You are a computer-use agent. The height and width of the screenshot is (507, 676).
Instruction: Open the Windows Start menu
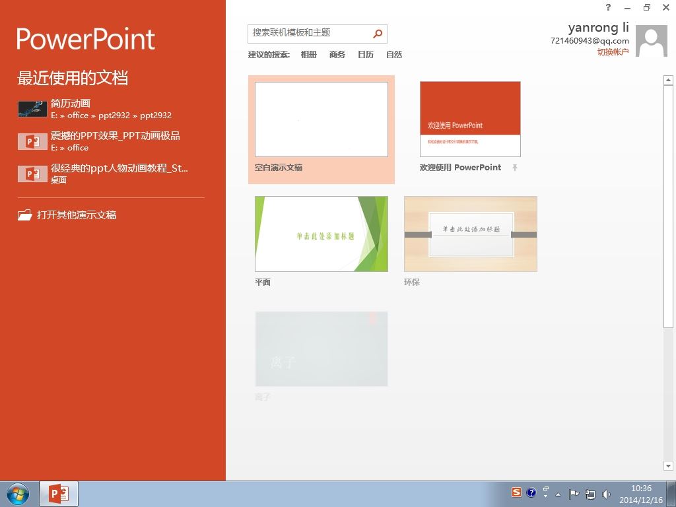(18, 494)
